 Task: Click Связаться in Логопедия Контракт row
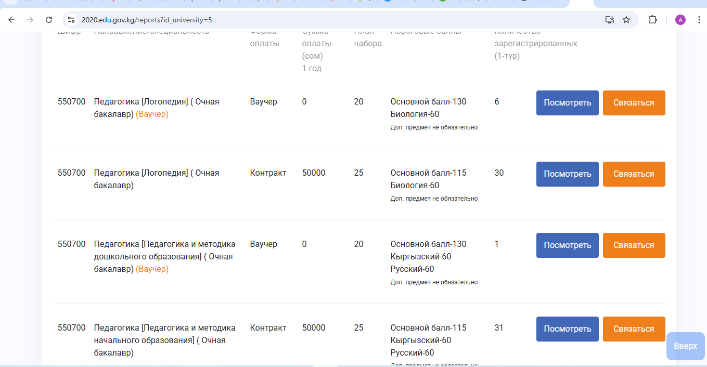[634, 174]
